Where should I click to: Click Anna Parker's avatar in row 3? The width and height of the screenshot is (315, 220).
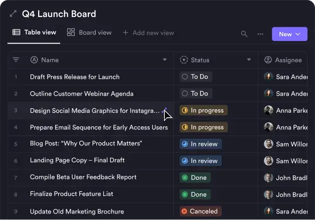[x=268, y=110]
